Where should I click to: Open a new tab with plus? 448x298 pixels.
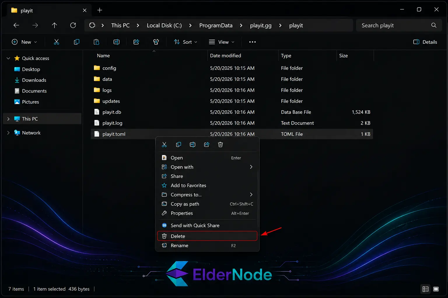tap(100, 10)
